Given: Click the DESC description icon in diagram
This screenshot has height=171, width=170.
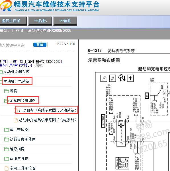Looking at the screenshot, I should [x=112, y=78].
